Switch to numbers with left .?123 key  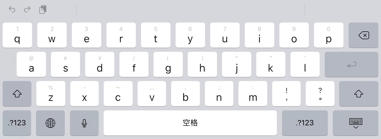coord(17,123)
